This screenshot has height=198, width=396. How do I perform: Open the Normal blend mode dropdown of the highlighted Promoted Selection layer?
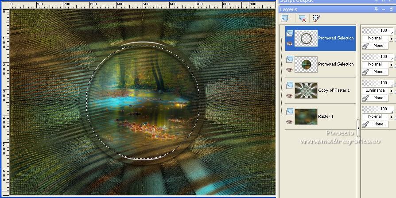377,38
